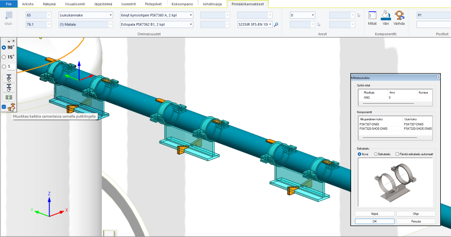This screenshot has height=237, width=451.
Task: Expand the Estopala PSK7362 B1 dropdown
Action: [191, 24]
